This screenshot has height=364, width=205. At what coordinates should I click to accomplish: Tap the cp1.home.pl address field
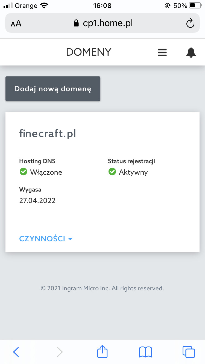(108, 23)
